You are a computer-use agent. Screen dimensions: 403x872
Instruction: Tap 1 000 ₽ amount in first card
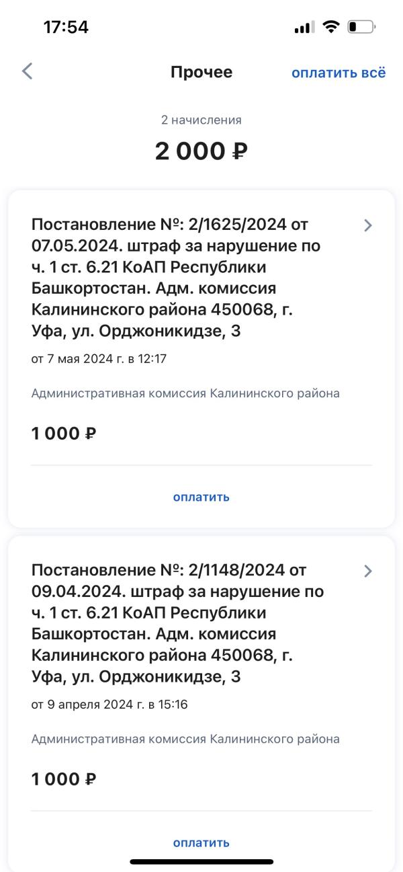point(64,434)
